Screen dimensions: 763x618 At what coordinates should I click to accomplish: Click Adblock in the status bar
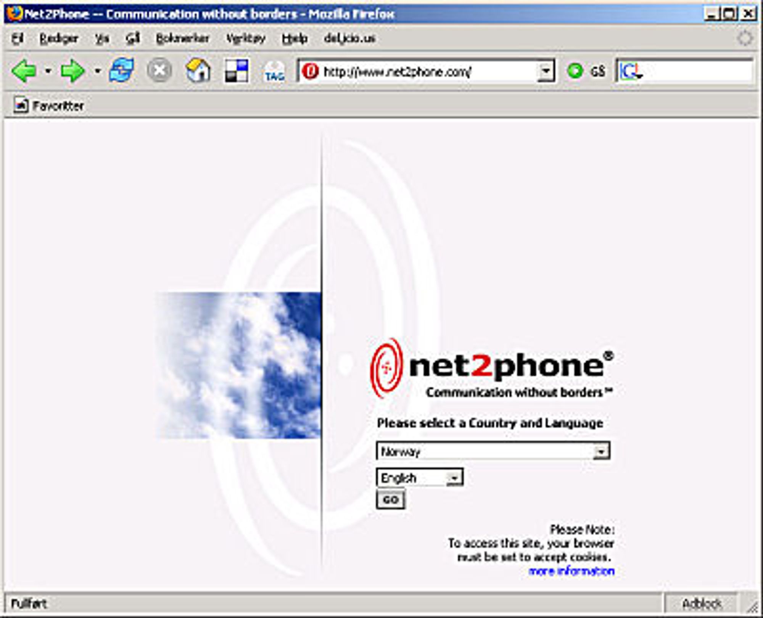701,604
